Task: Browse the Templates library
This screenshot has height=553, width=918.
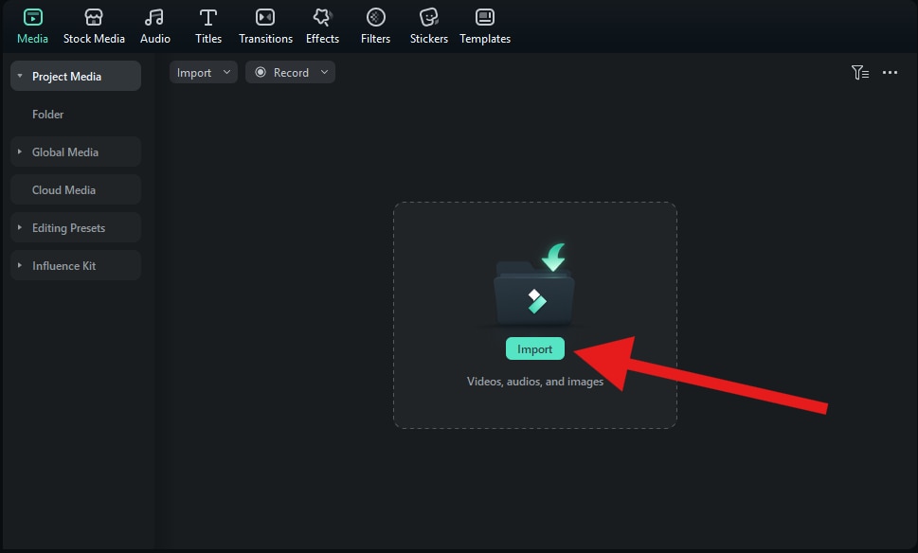Action: [x=484, y=24]
